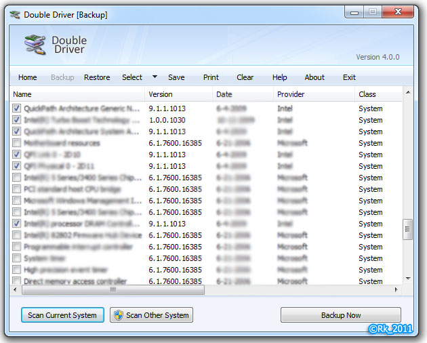This screenshot has width=427, height=343.
Task: Click the Scan Current System button
Action: tap(62, 315)
